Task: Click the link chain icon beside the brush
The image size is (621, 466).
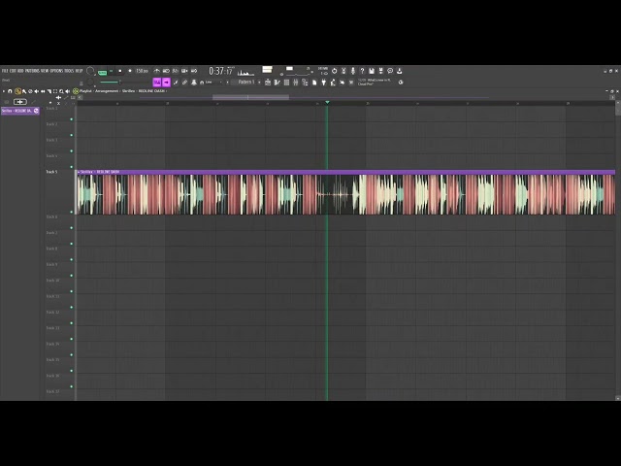Action: point(184,82)
